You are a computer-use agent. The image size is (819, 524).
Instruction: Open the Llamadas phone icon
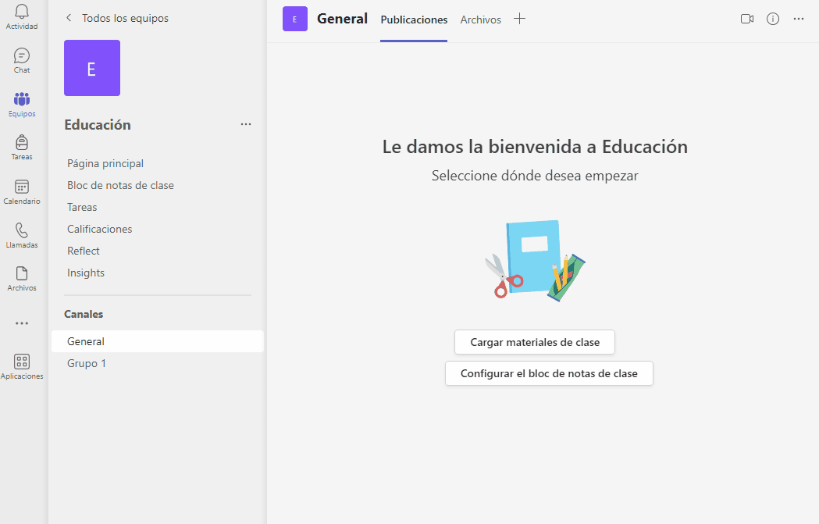pyautogui.click(x=22, y=230)
